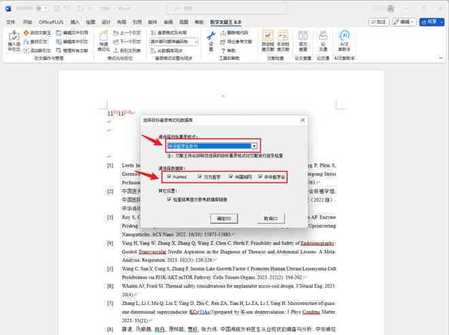449x335 pixels.
Task: Expand the title format dropdown in dialog
Action: tap(254, 146)
